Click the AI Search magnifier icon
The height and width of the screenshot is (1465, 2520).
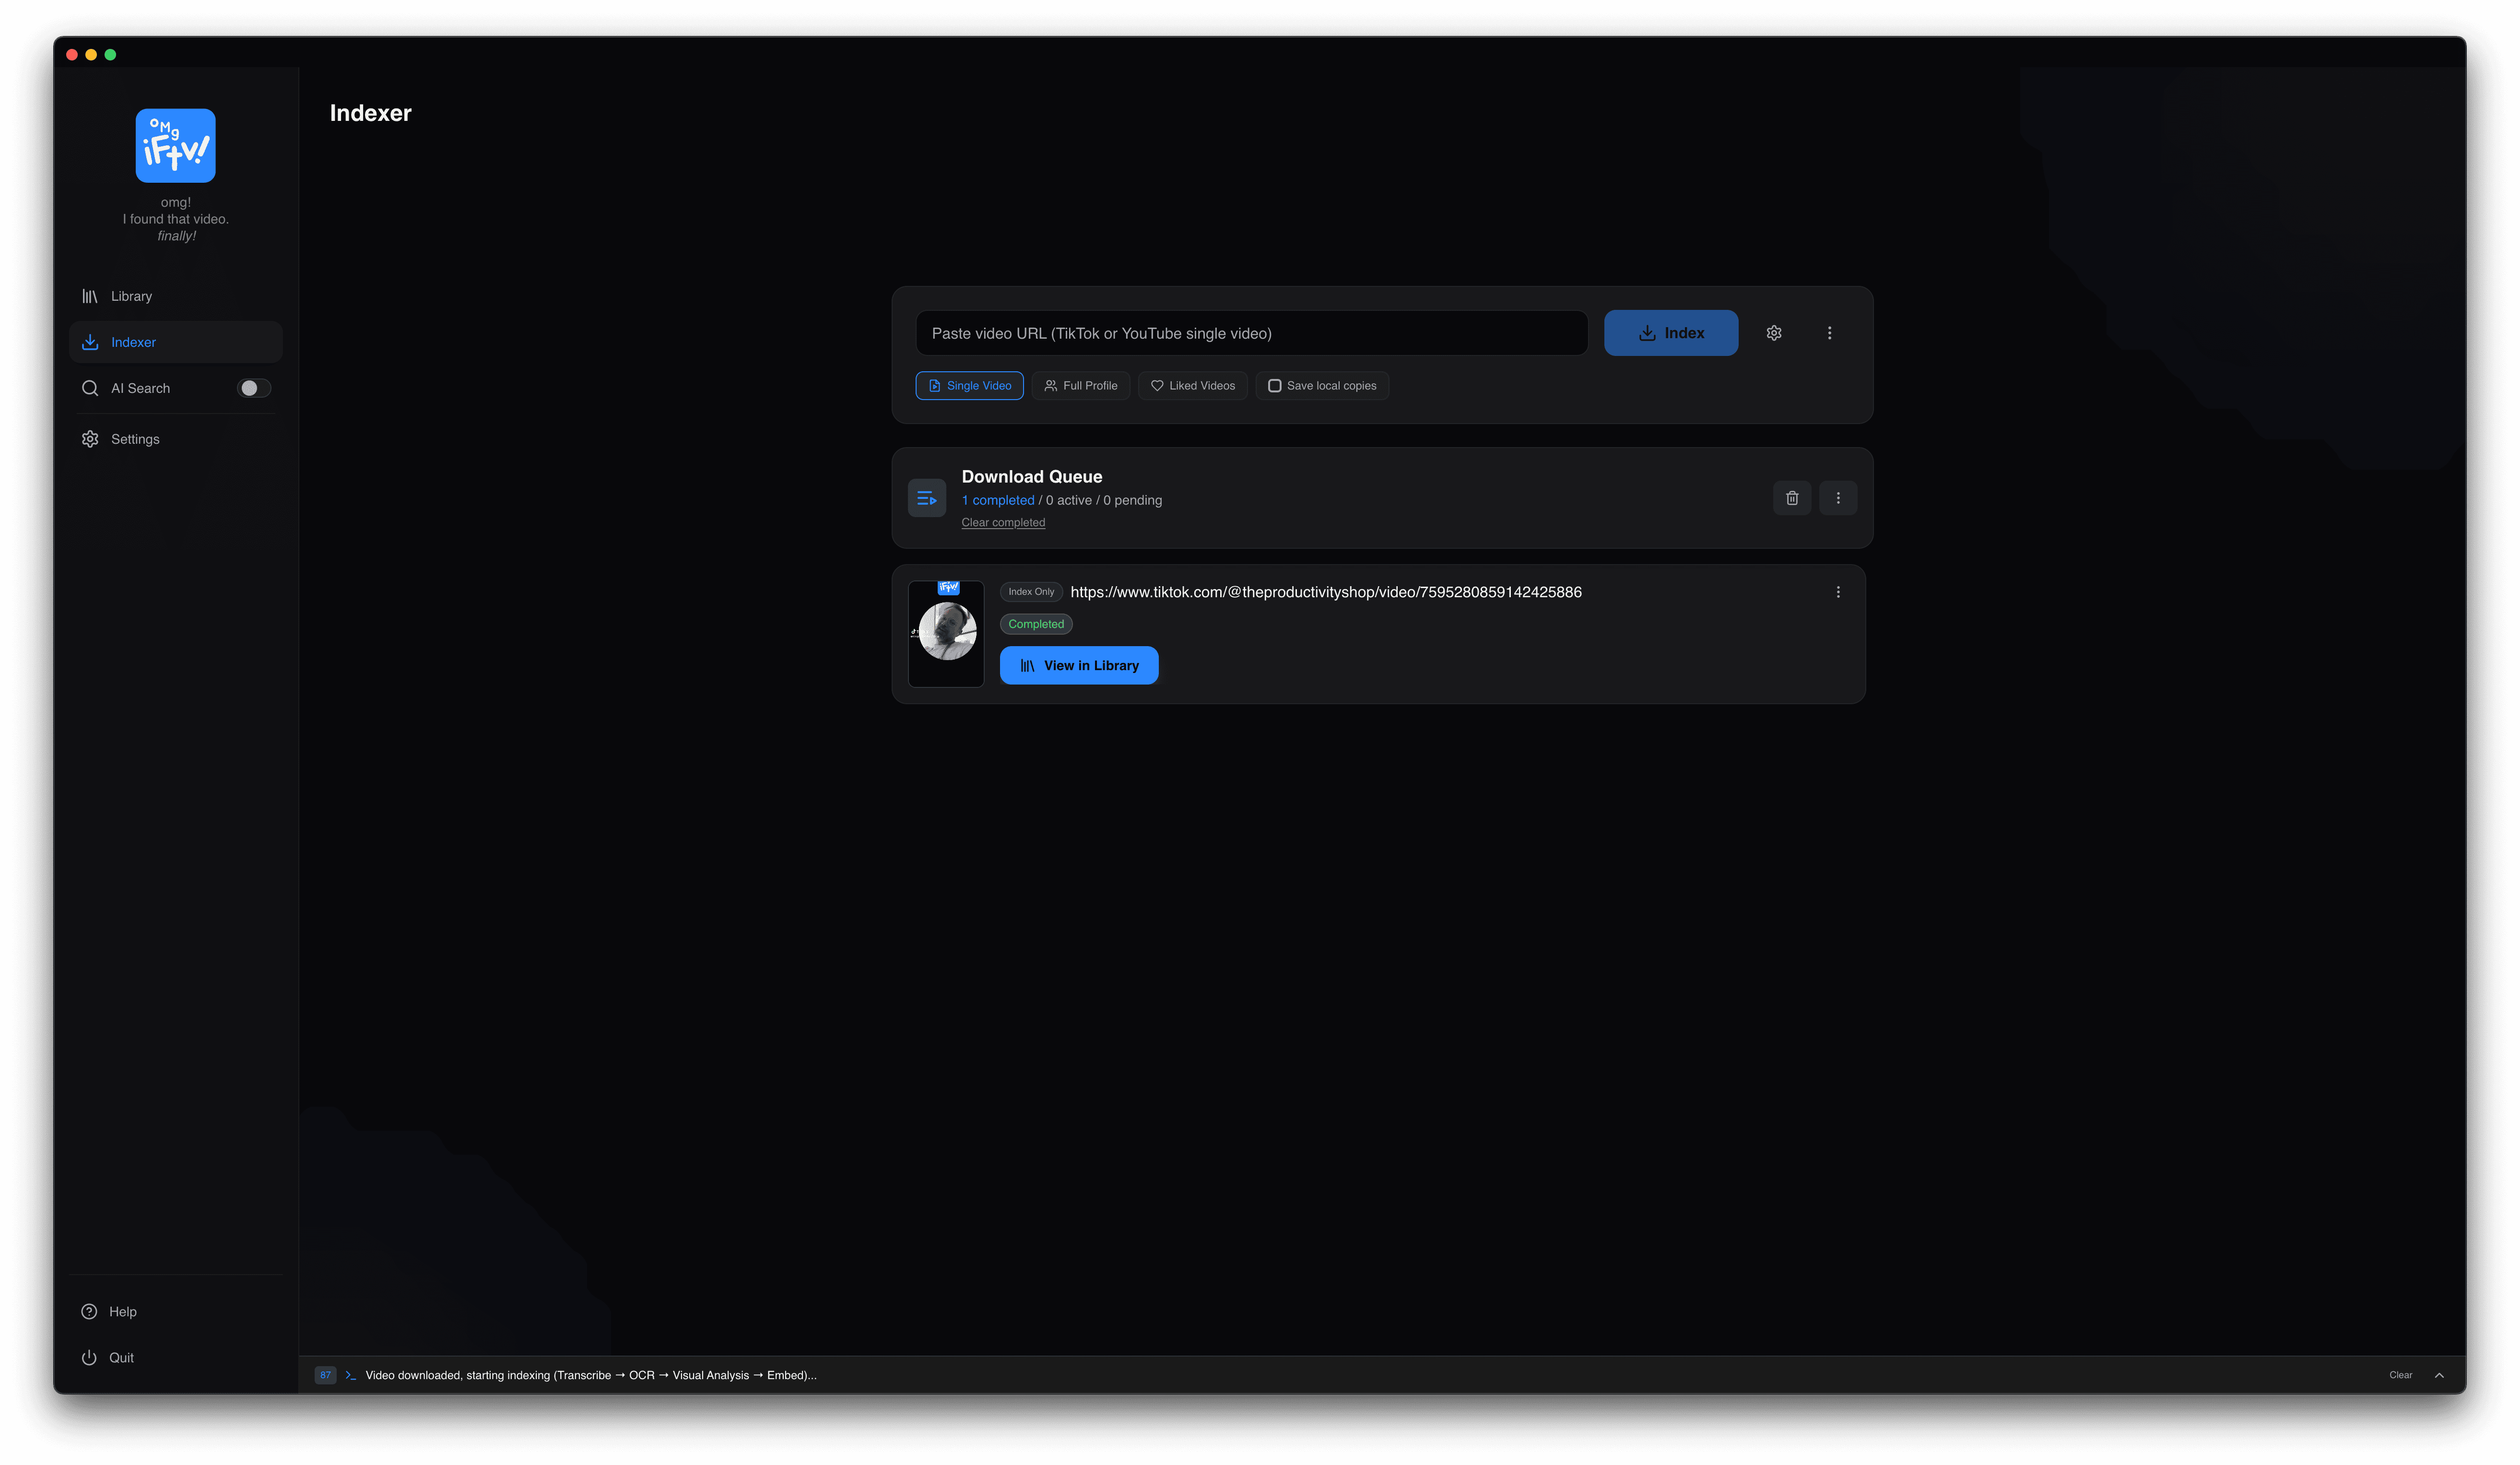click(90, 388)
